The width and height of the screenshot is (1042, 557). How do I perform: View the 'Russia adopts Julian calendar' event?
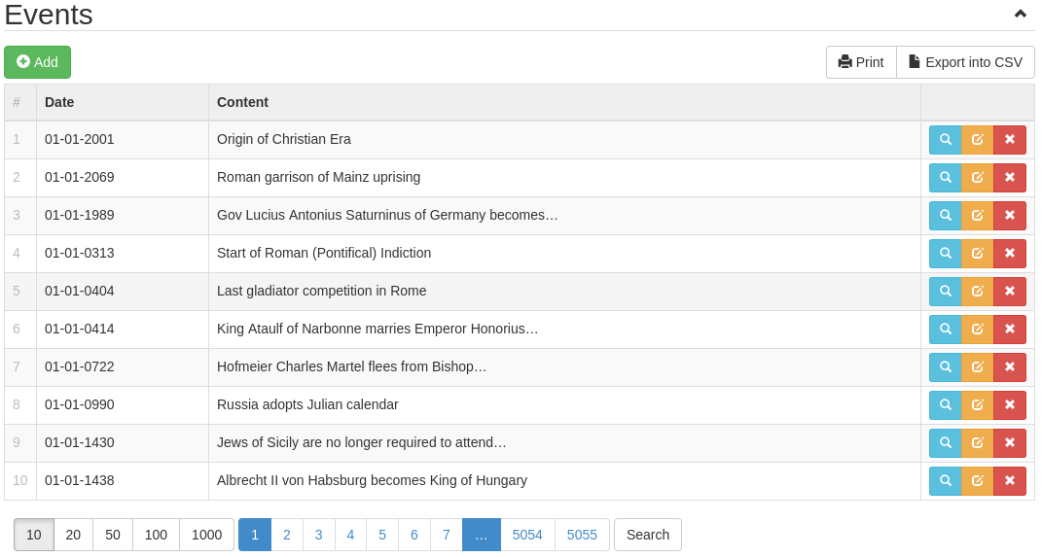tap(945, 405)
